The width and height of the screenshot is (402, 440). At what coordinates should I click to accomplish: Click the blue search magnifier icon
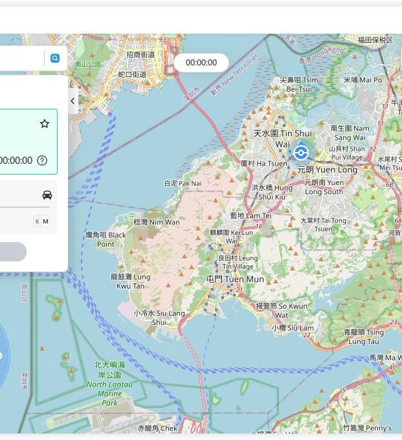pos(55,58)
